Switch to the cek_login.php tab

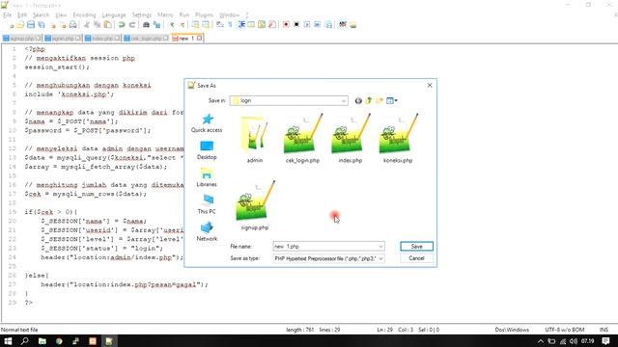pyautogui.click(x=146, y=39)
